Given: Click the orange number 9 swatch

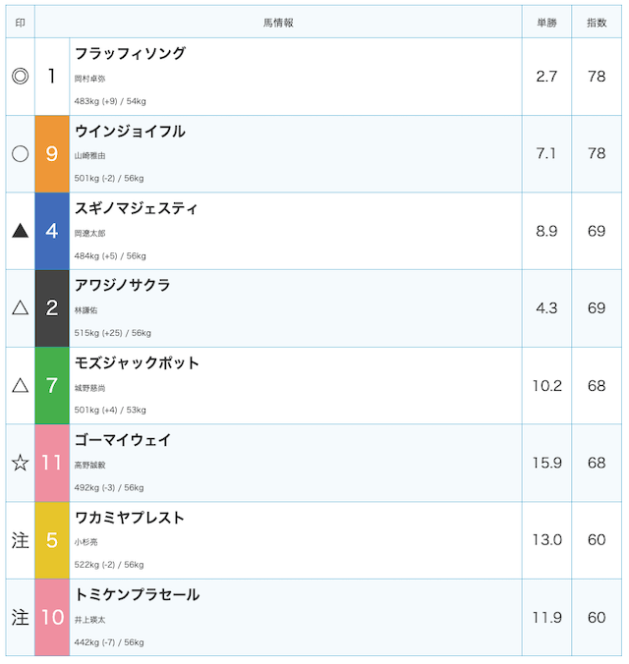Looking at the screenshot, I should (52, 154).
